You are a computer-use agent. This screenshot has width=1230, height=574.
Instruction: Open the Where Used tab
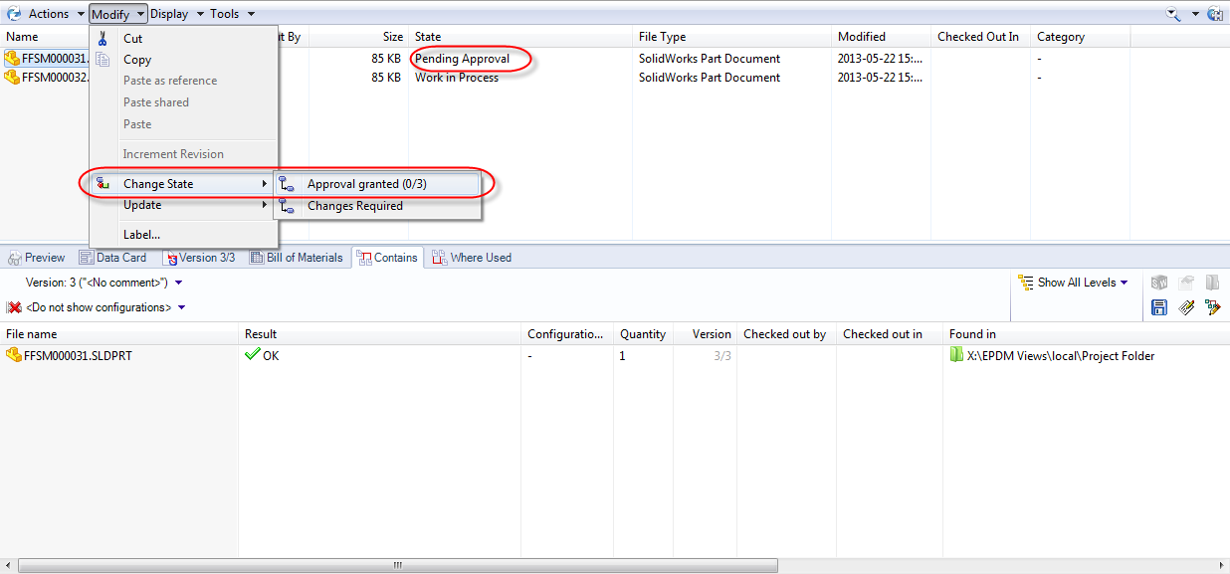(472, 258)
